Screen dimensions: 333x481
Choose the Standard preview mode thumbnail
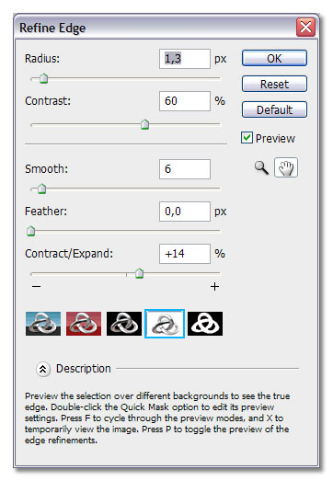coord(43,324)
